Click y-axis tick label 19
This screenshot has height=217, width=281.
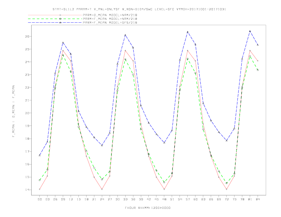(x=27, y=126)
